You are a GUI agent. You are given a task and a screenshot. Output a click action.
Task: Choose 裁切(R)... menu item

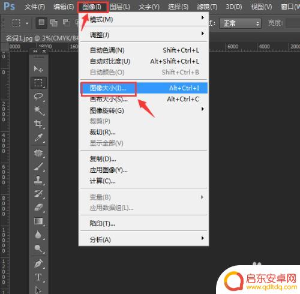pyautogui.click(x=143, y=132)
